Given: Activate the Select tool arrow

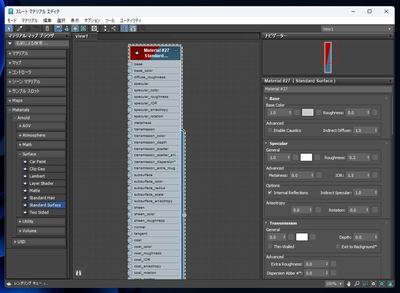Looking at the screenshot, I should pos(9,28).
